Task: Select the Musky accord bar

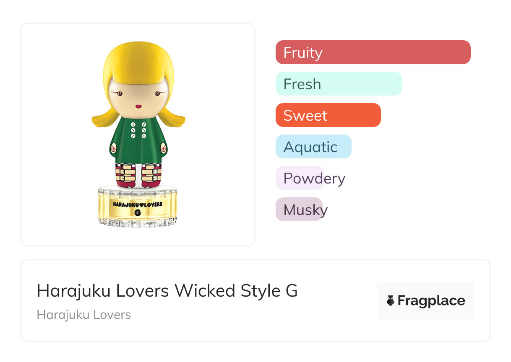Action: 299,209
